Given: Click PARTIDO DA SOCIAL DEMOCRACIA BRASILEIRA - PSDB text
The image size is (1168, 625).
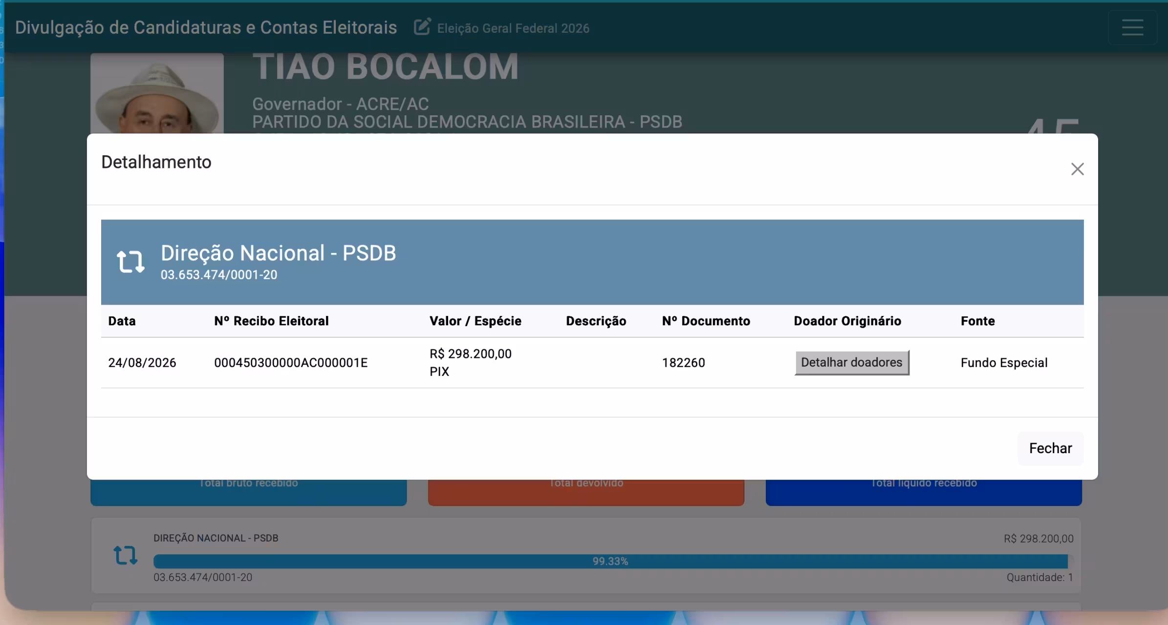Looking at the screenshot, I should pyautogui.click(x=467, y=122).
